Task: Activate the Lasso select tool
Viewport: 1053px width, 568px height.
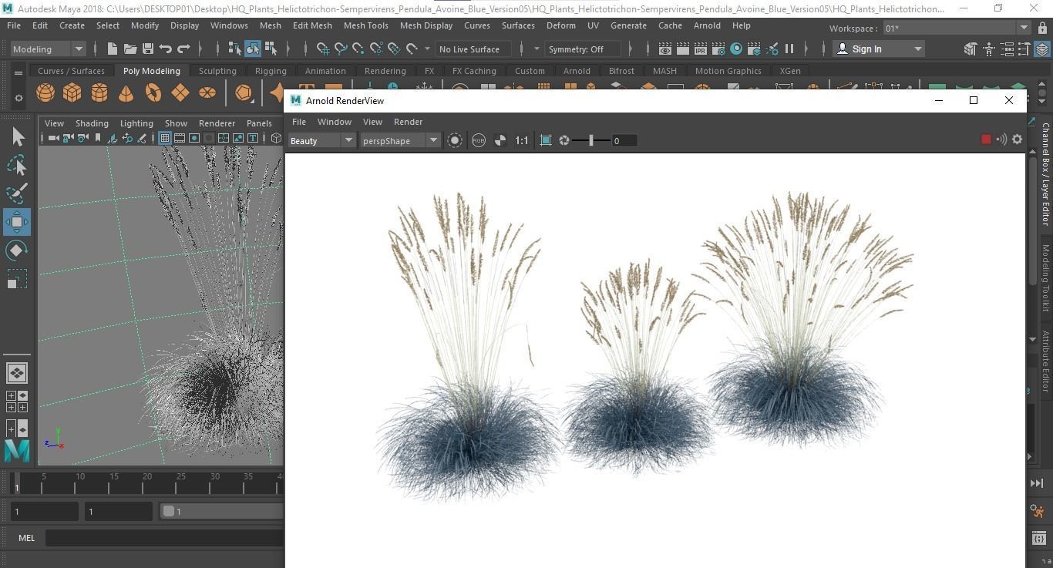Action: click(16, 166)
